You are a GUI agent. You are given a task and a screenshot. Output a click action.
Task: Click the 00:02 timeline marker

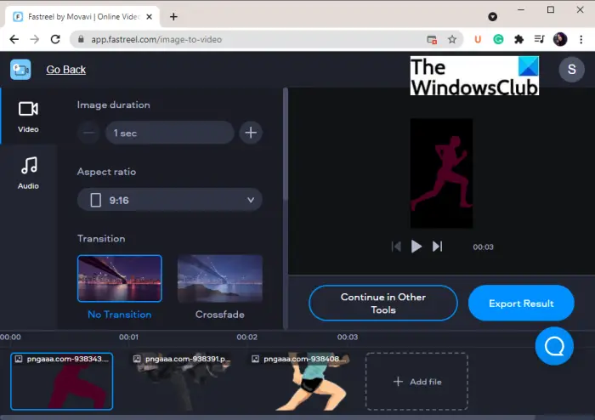[247, 337]
